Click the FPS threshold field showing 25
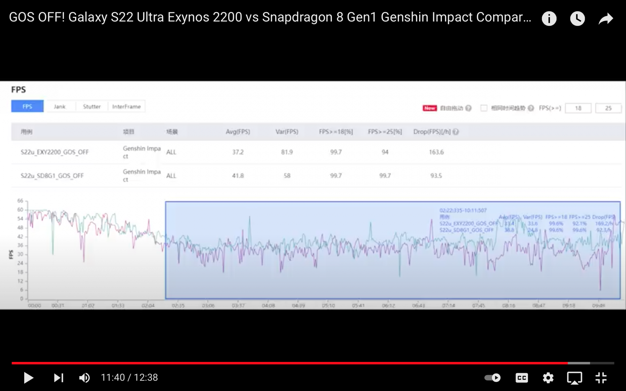Image resolution: width=626 pixels, height=391 pixels. tap(608, 108)
